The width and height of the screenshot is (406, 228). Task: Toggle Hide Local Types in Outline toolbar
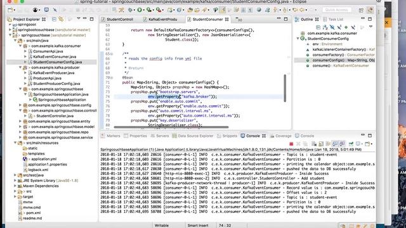click(x=353, y=27)
